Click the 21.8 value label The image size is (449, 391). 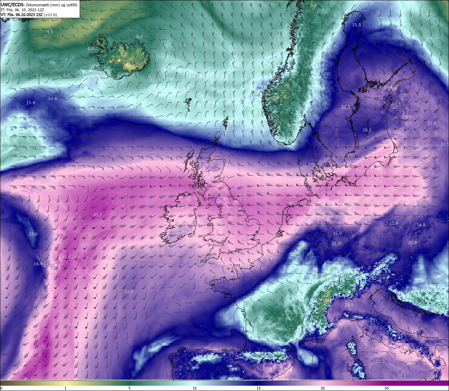[x=413, y=243]
